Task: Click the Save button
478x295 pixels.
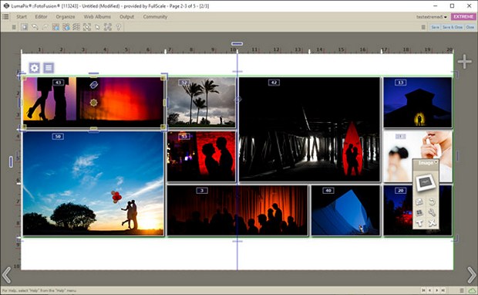Action: [x=435, y=27]
